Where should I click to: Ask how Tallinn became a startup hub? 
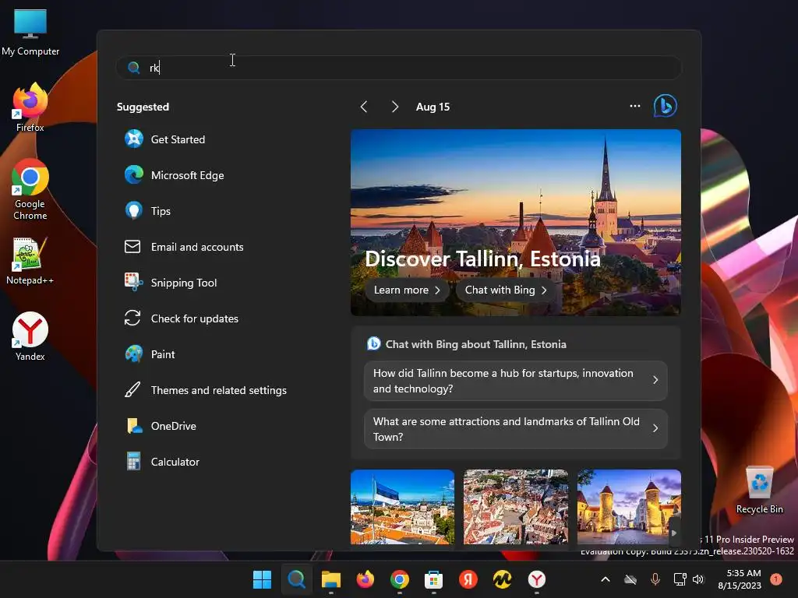(x=516, y=381)
